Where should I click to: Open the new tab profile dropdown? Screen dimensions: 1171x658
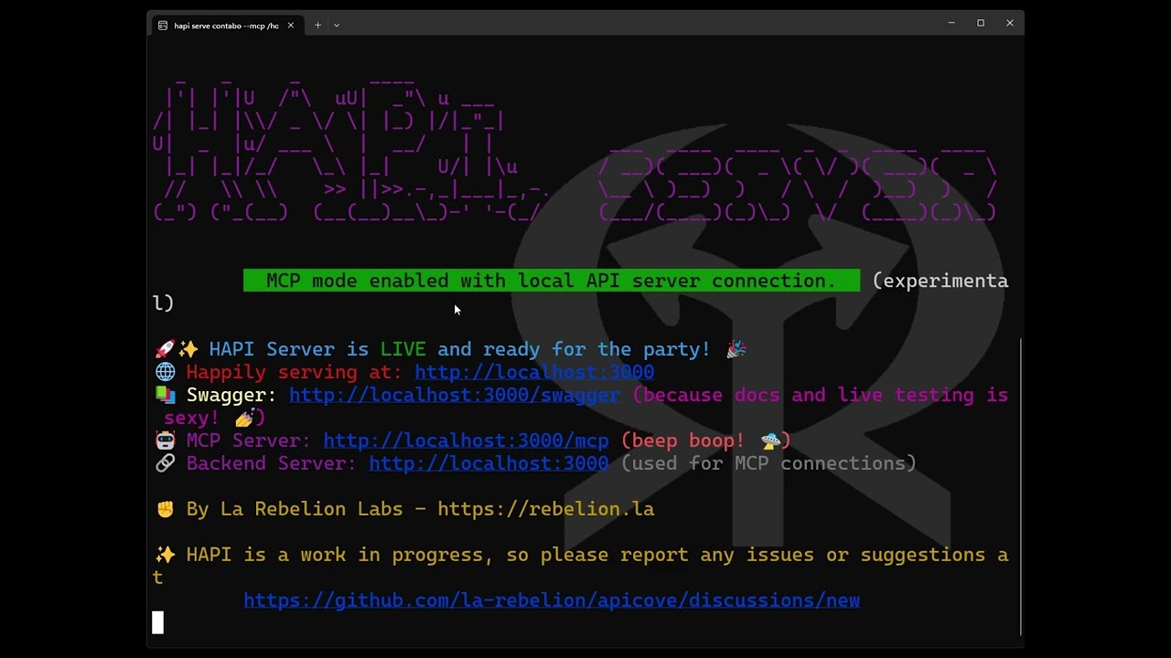pyautogui.click(x=337, y=25)
